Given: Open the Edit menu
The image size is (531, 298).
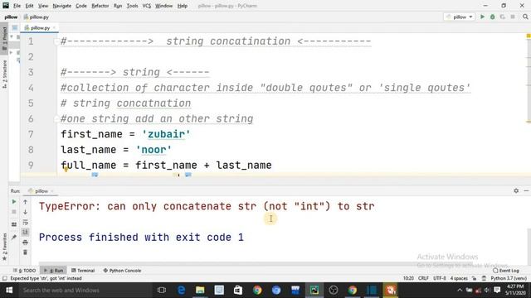Looking at the screenshot, I should (x=30, y=6).
